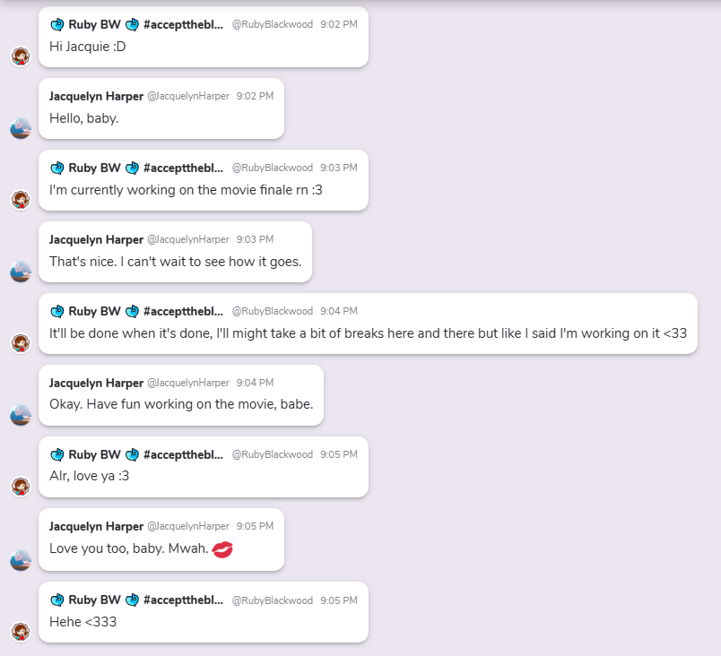Click the 9:04 PM timestamp on the "It'll be done" message
The height and width of the screenshot is (656, 721).
tap(339, 311)
